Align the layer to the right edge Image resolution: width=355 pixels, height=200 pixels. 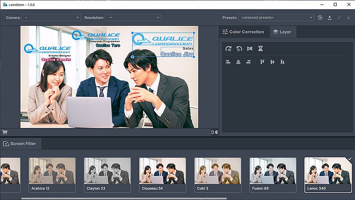[248, 62]
